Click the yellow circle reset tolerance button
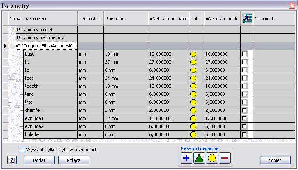 [212, 158]
